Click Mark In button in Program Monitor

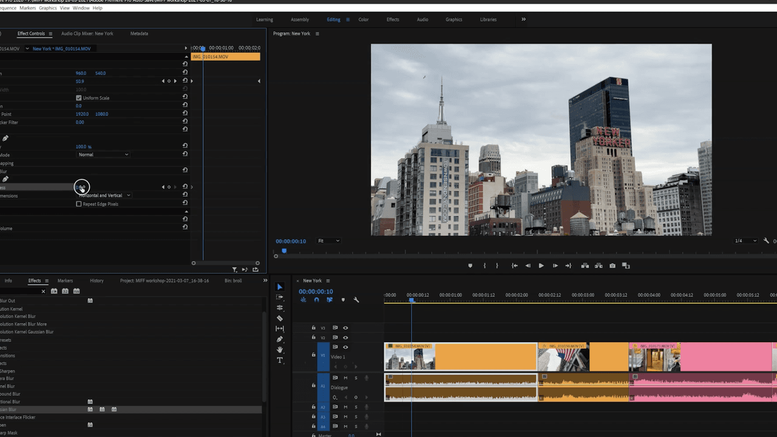484,266
